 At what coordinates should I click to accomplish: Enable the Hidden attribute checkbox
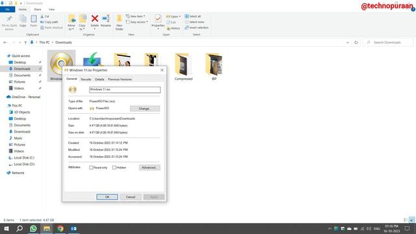click(114, 168)
